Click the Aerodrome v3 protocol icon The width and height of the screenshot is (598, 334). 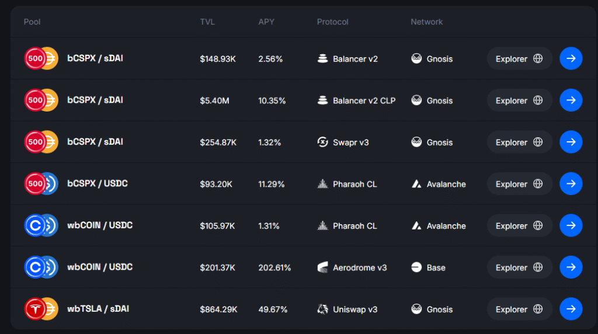(322, 267)
